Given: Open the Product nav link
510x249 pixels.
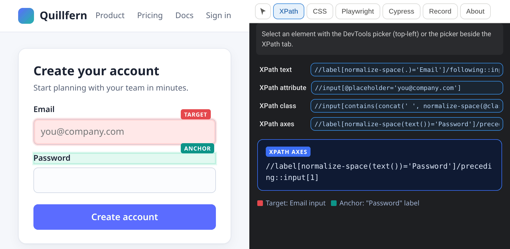Looking at the screenshot, I should [110, 16].
